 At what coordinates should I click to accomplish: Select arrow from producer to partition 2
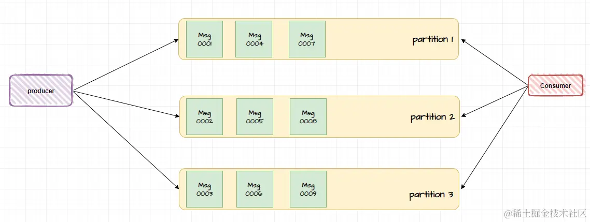coord(126,103)
